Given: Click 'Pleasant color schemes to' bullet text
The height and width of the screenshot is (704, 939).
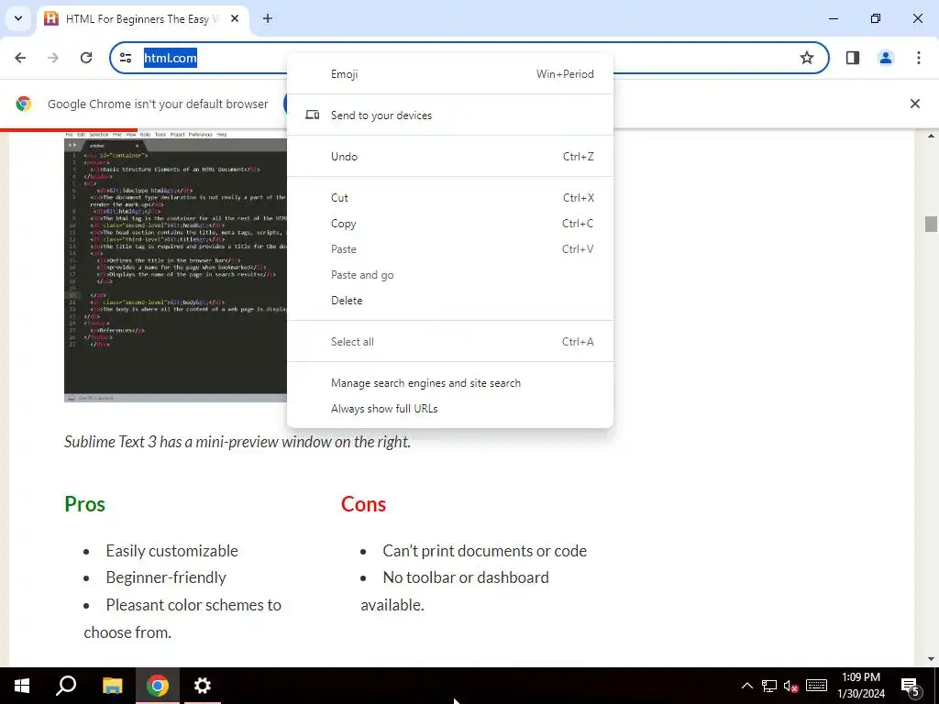Looking at the screenshot, I should [193, 605].
